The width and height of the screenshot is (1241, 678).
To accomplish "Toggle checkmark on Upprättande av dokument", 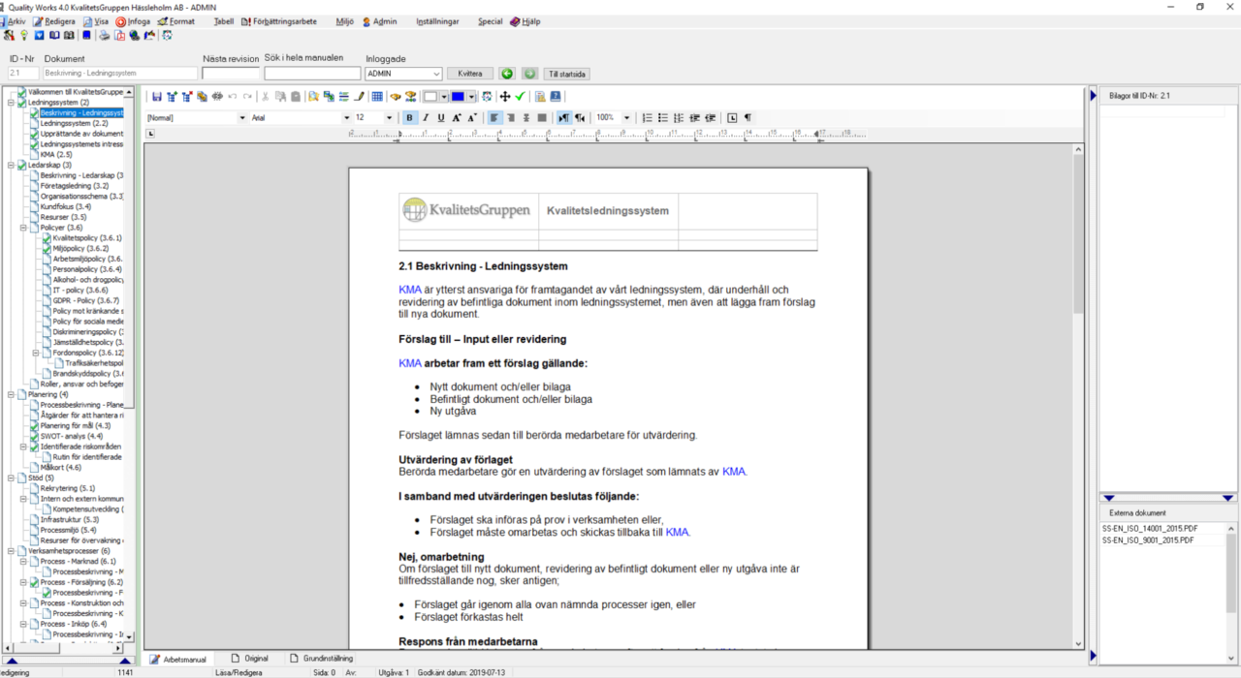I will (34, 134).
